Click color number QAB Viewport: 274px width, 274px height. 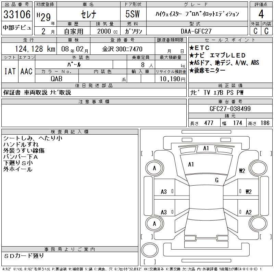57,79
